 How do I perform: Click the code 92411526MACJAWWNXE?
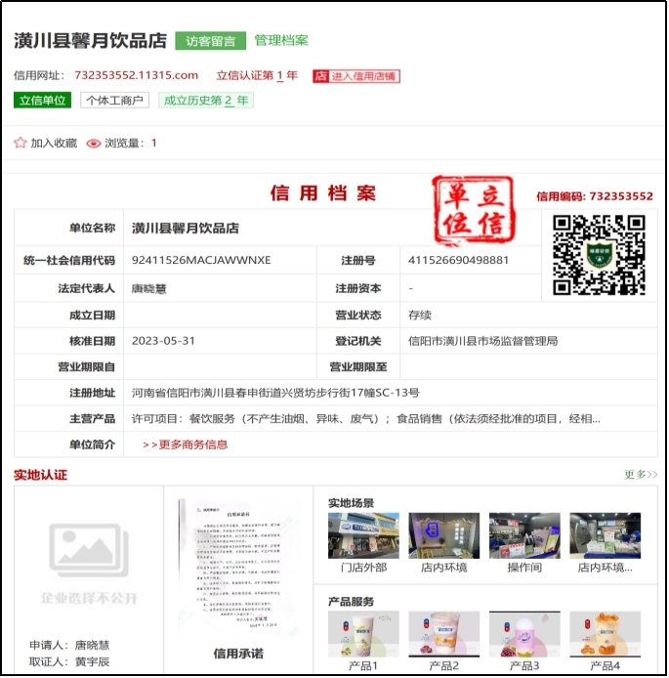(201, 260)
